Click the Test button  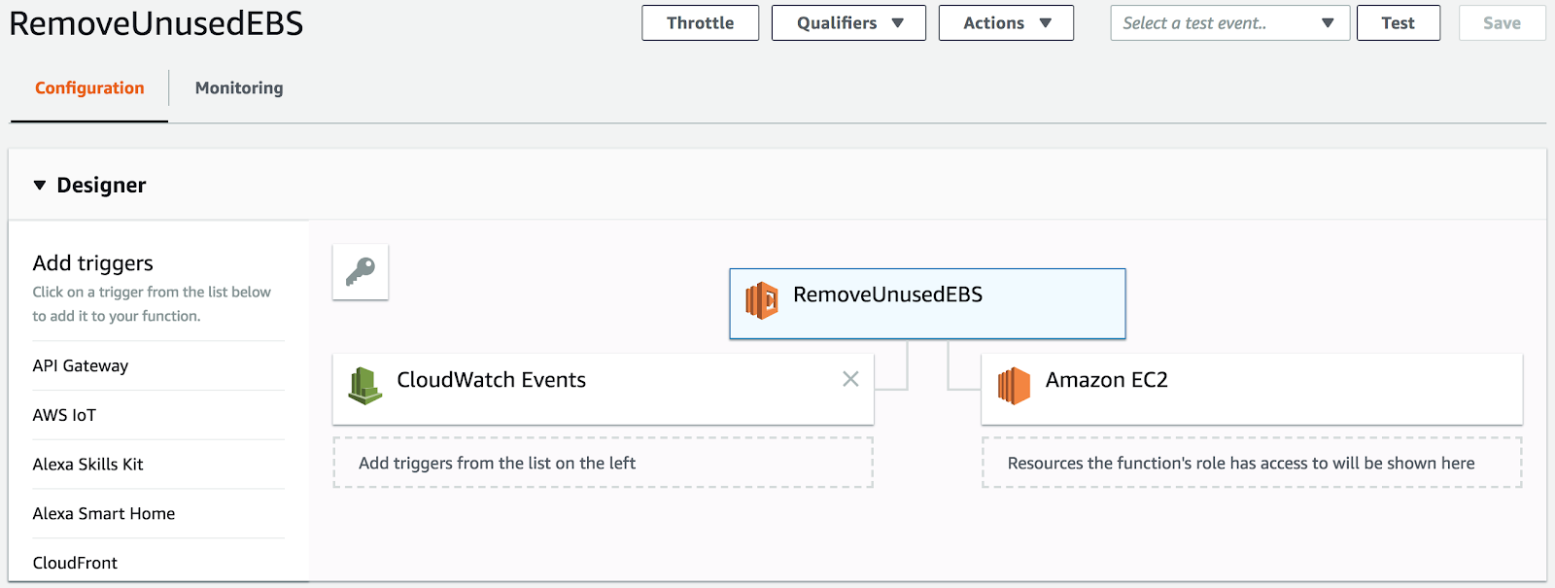1398,23
